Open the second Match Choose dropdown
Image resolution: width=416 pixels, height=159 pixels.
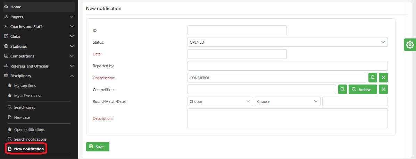coord(287,101)
